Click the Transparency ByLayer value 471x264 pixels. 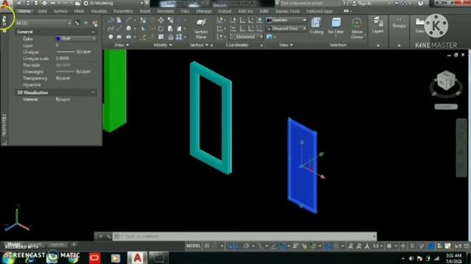click(63, 78)
